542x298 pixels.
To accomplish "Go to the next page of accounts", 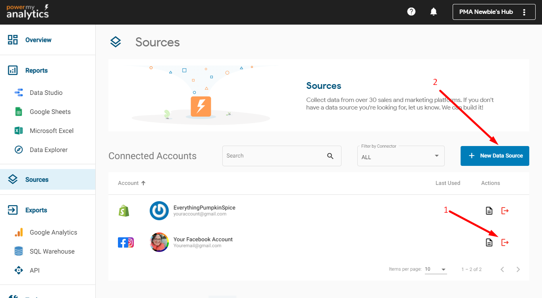I will tap(518, 269).
